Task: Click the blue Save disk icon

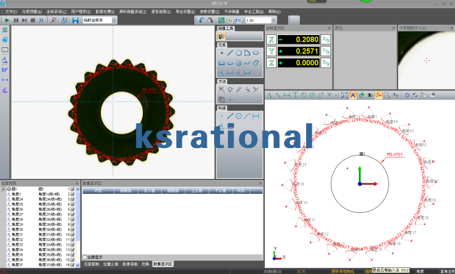Action: pos(74,21)
